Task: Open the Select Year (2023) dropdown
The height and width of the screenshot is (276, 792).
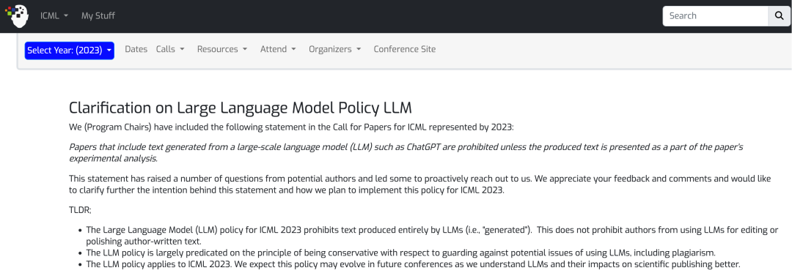Action: [69, 50]
